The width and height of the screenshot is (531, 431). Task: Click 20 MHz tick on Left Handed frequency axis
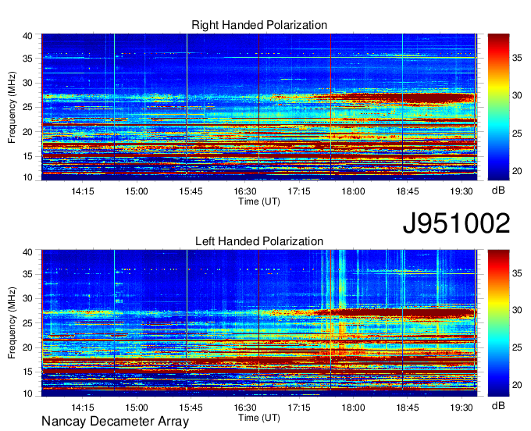(x=27, y=347)
